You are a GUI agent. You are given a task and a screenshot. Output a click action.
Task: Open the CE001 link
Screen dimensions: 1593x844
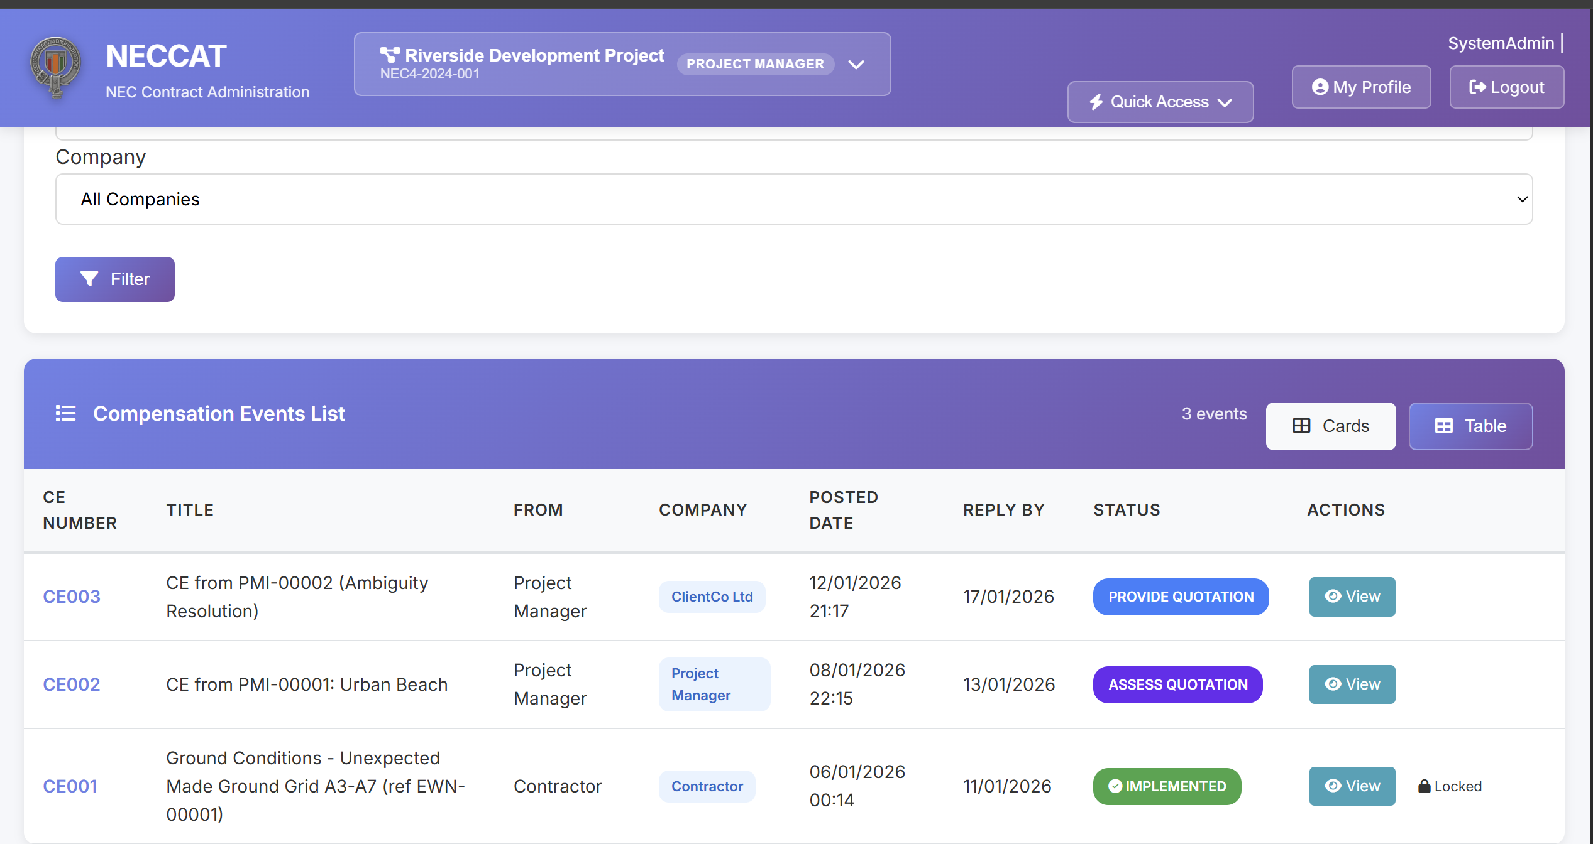tap(70, 786)
